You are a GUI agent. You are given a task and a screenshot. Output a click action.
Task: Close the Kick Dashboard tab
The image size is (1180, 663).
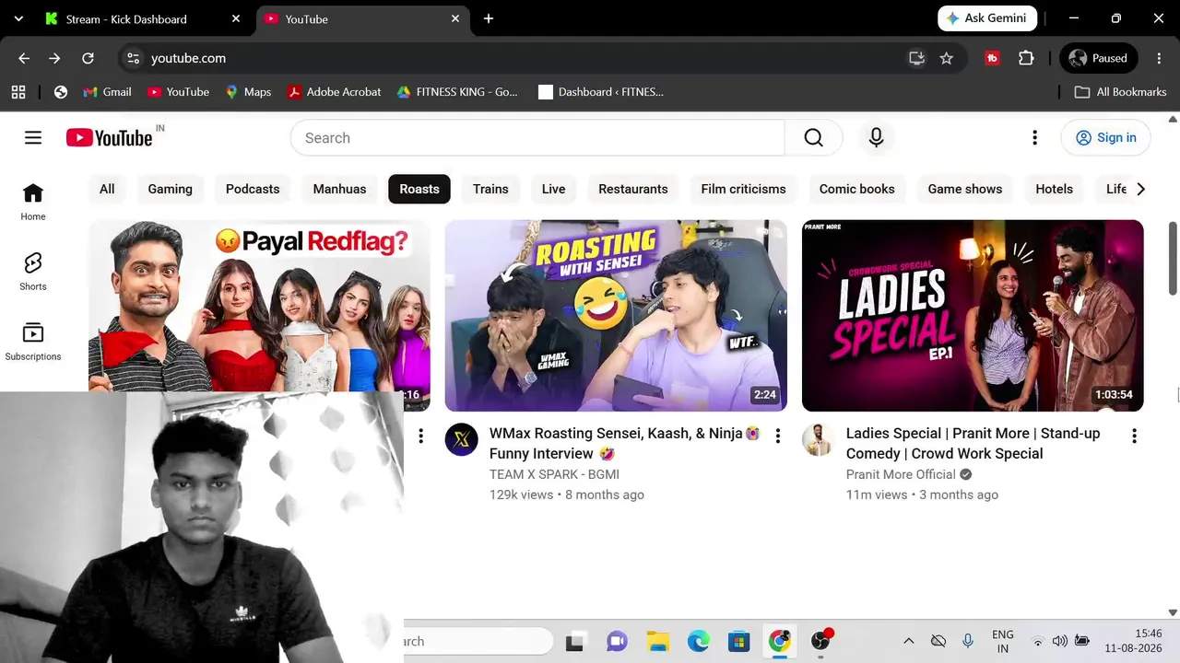236,18
